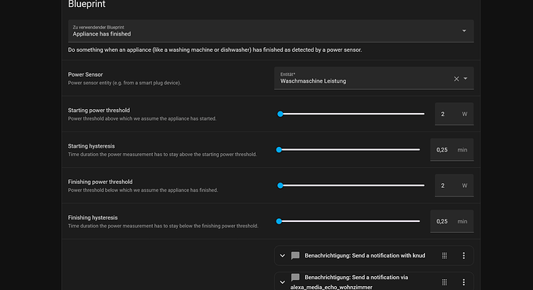
Task: Click the 'Finishing hysteresis' label
Action: pos(93,217)
